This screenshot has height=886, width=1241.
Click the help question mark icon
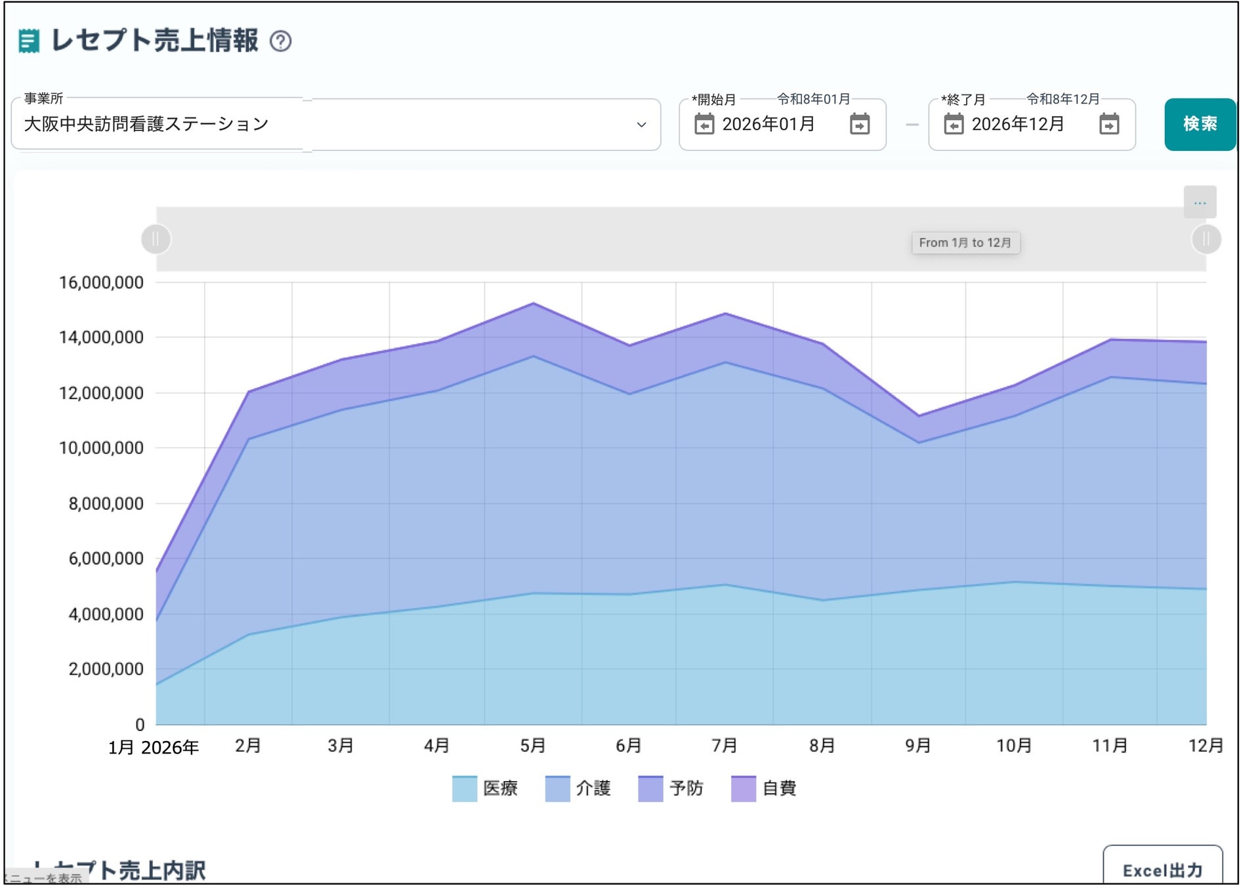coord(281,41)
